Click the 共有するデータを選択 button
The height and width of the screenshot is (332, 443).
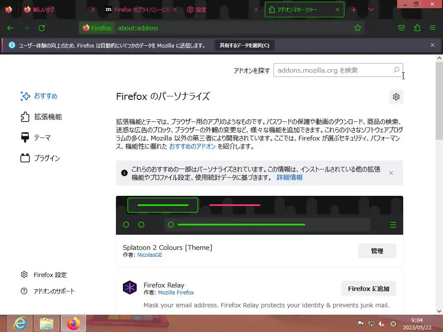pyautogui.click(x=244, y=45)
